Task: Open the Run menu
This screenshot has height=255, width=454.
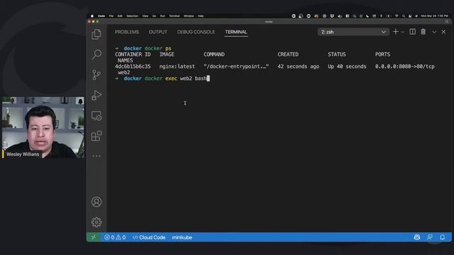Action: (x=162, y=16)
